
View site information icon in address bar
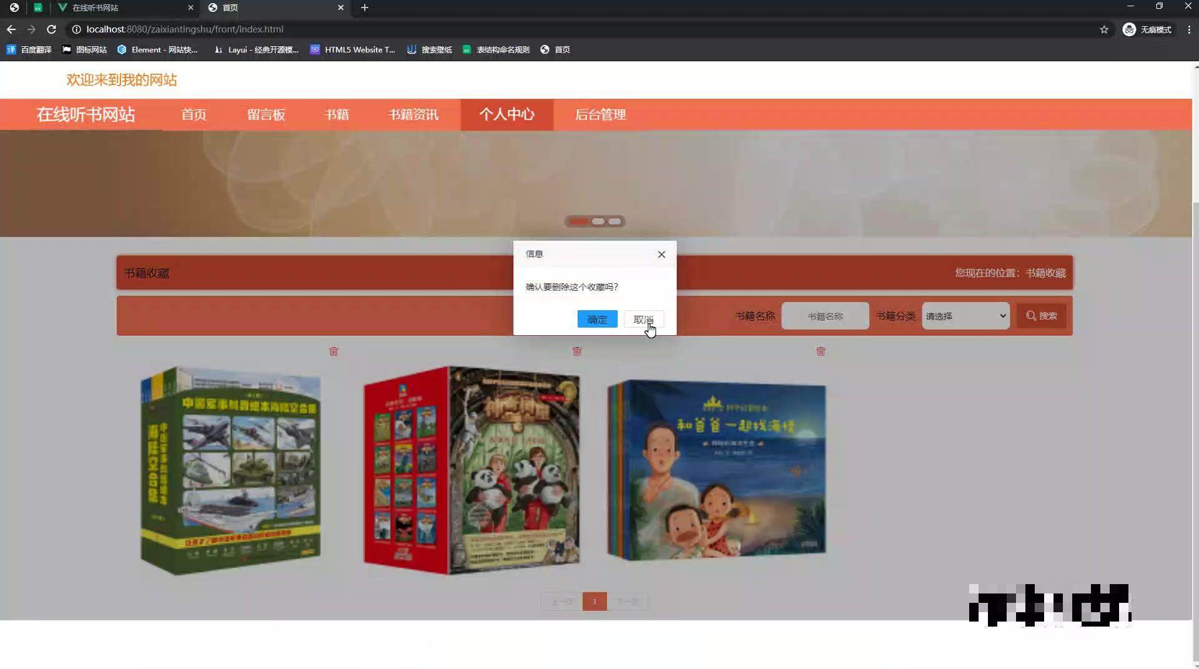coord(76,29)
